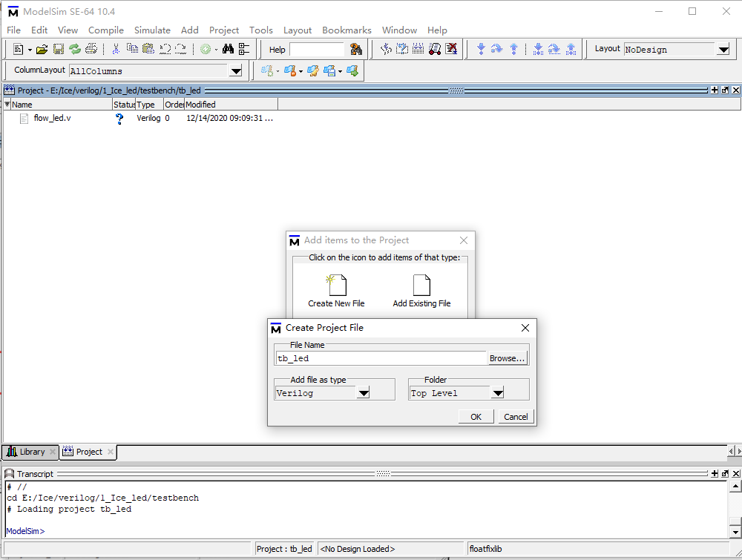Click the OK button in Create Project File
This screenshot has height=560, width=742.
(x=476, y=416)
